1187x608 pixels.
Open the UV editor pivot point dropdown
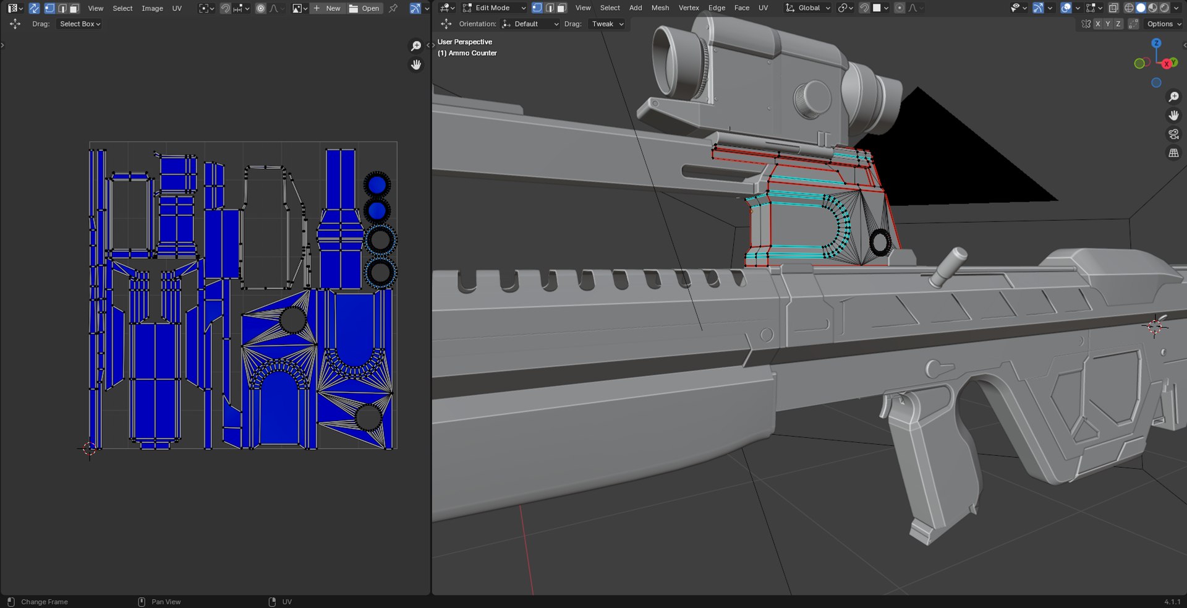(x=206, y=8)
